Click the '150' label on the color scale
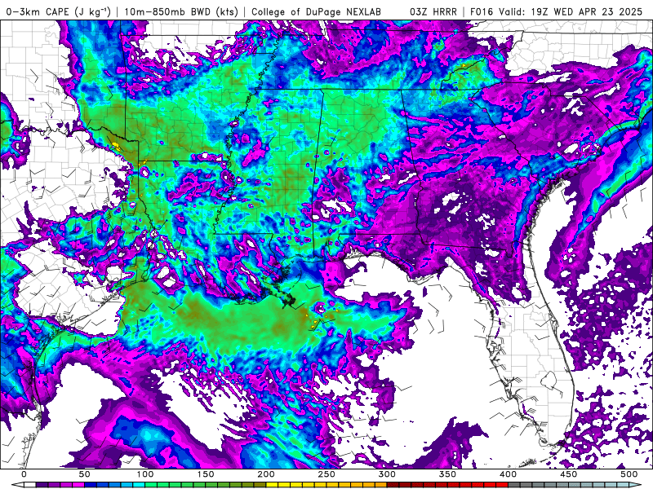The image size is (653, 489). (206, 474)
